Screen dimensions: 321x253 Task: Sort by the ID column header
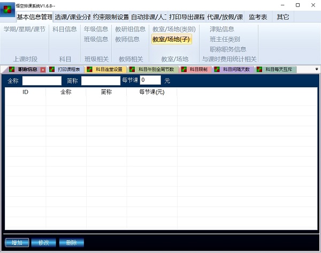(25, 92)
